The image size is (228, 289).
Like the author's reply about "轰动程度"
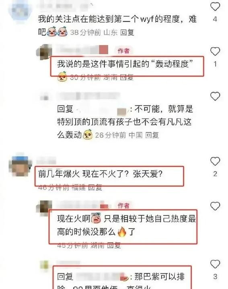coord(215,52)
